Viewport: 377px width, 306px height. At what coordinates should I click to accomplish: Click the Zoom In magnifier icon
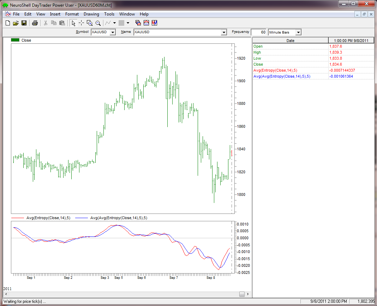pyautogui.click(x=90, y=23)
